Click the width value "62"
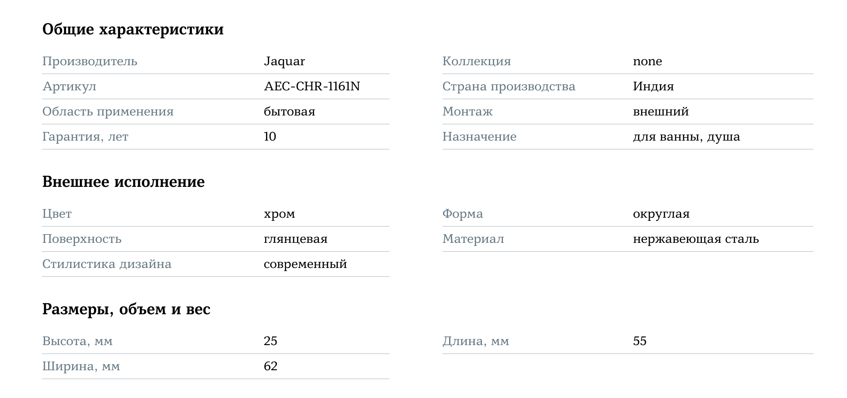847x398 pixels. (270, 366)
